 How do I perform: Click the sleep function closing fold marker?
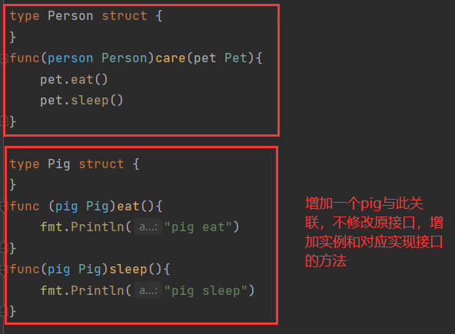tap(4, 312)
